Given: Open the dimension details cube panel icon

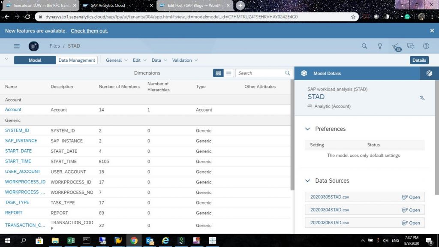Looking at the screenshot, I should 429,73.
